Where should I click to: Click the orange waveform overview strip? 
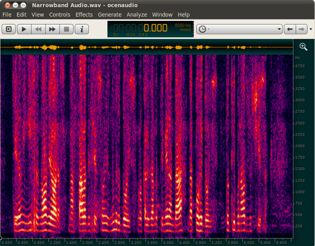pos(146,47)
